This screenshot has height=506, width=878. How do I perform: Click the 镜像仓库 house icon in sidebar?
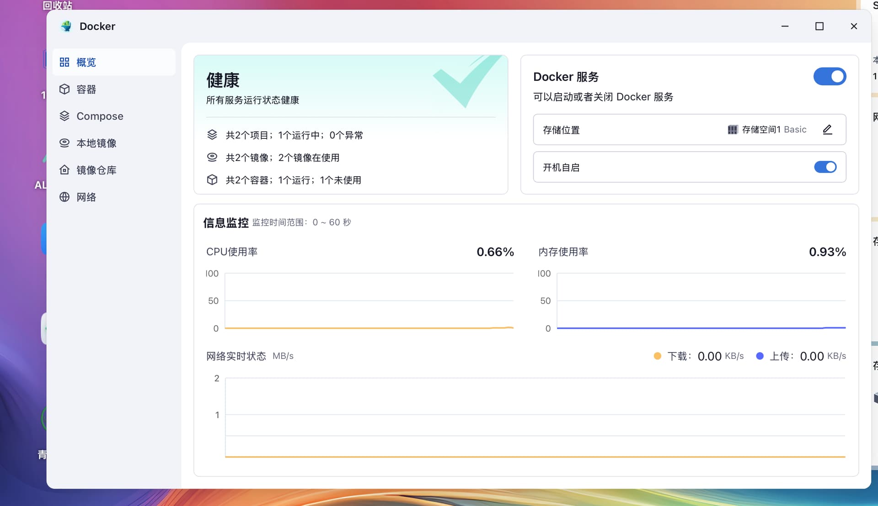[64, 170]
